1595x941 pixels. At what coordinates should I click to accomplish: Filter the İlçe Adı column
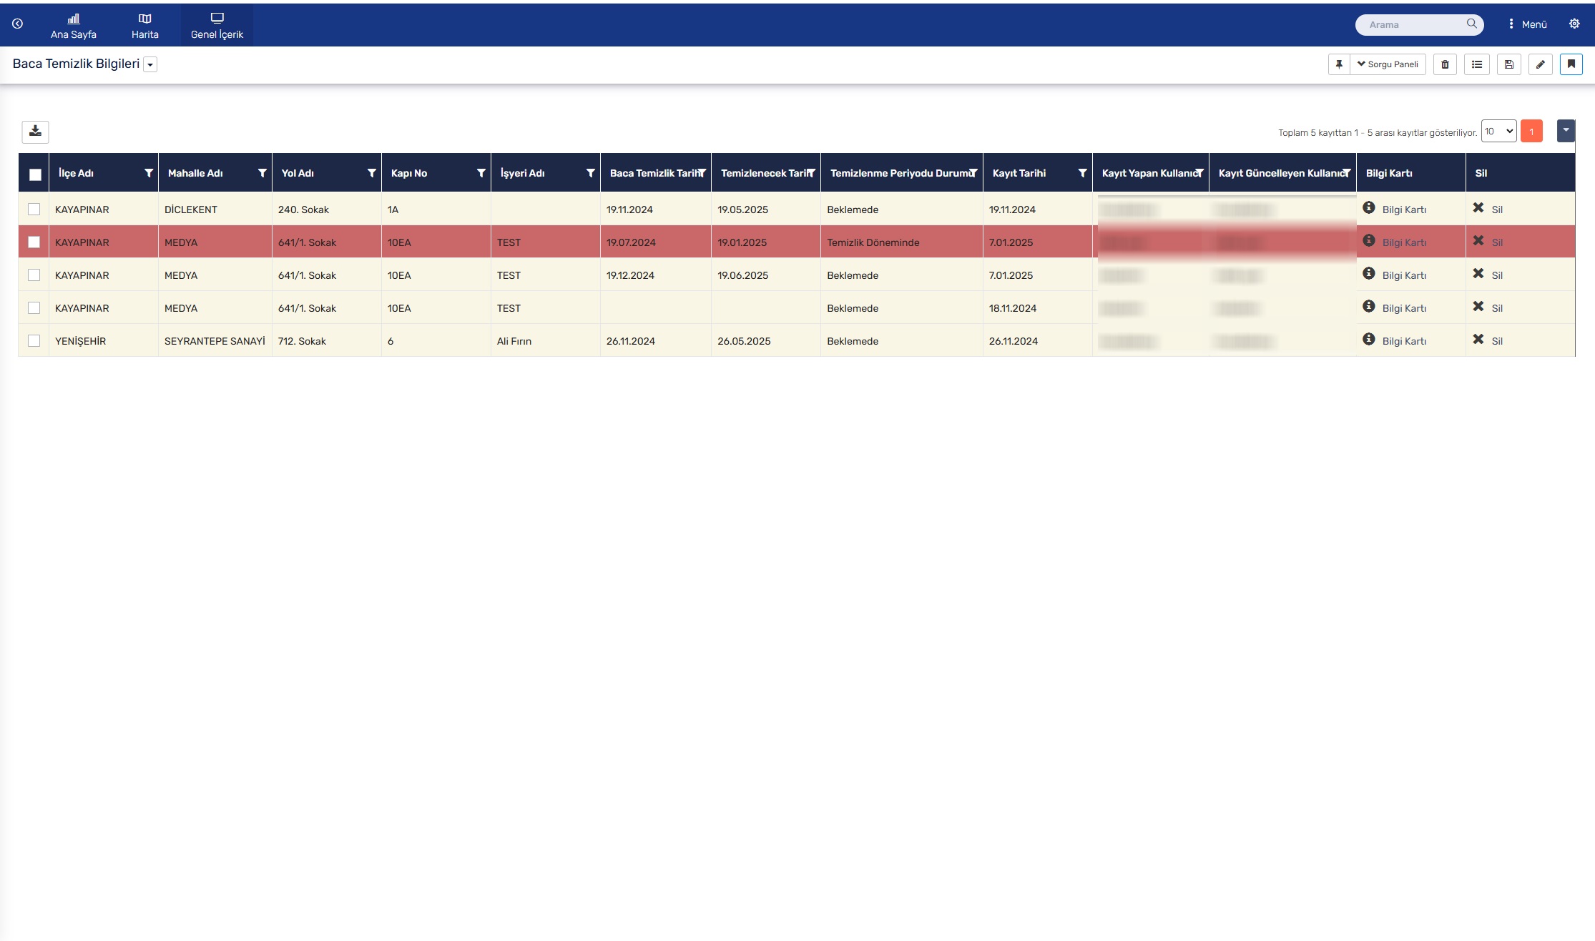149,173
